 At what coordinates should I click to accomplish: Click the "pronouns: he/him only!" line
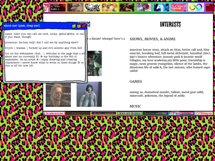pyautogui.click(x=42, y=43)
